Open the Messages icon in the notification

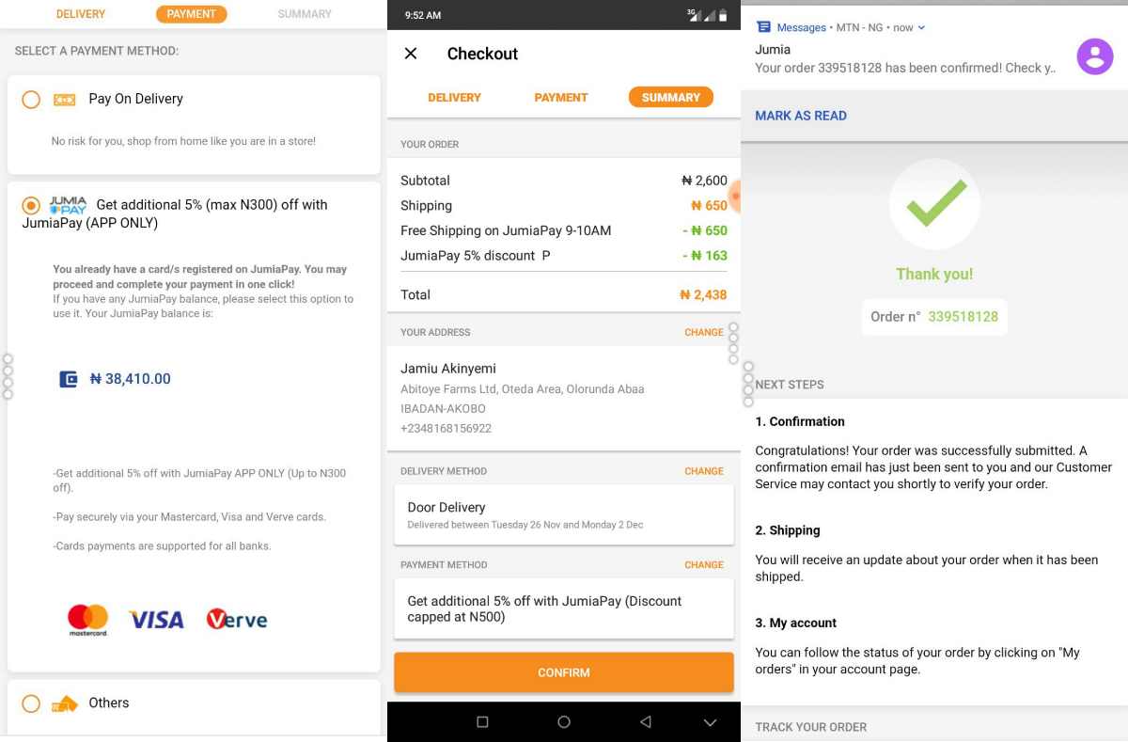[x=763, y=26]
